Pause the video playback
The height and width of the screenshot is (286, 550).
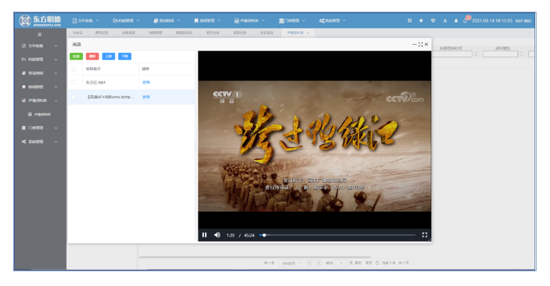[205, 235]
